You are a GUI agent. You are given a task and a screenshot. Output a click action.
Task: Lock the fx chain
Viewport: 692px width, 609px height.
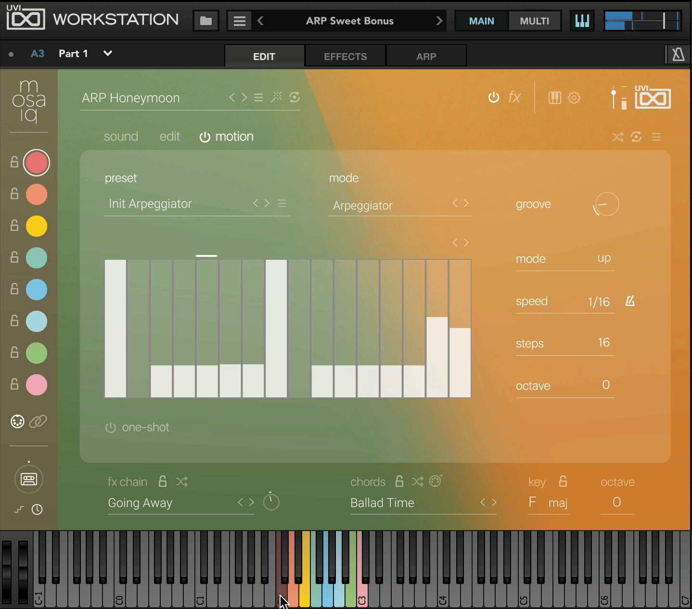click(x=163, y=481)
